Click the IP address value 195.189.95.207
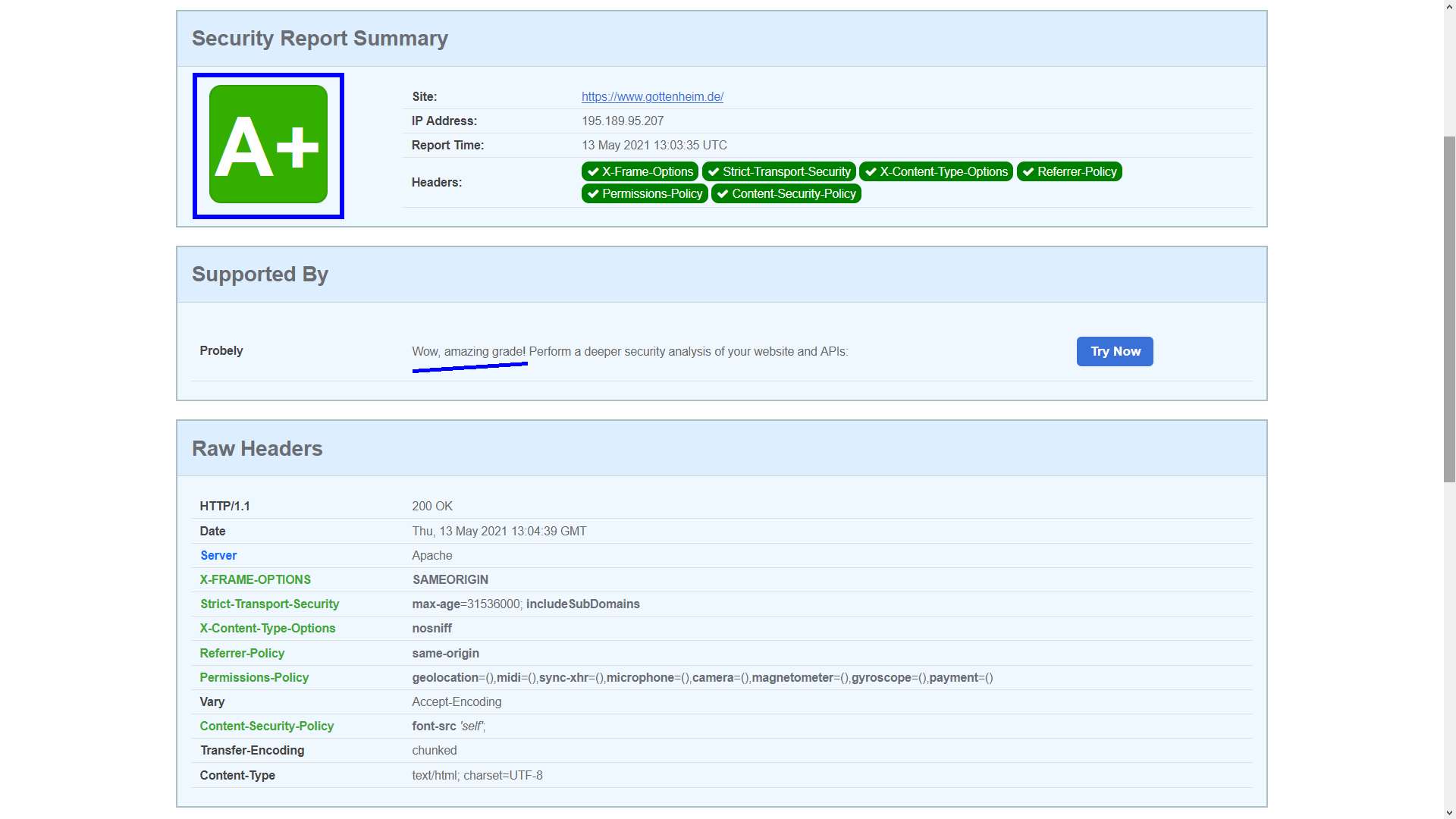Screen dimensions: 1456x819 [x=622, y=121]
